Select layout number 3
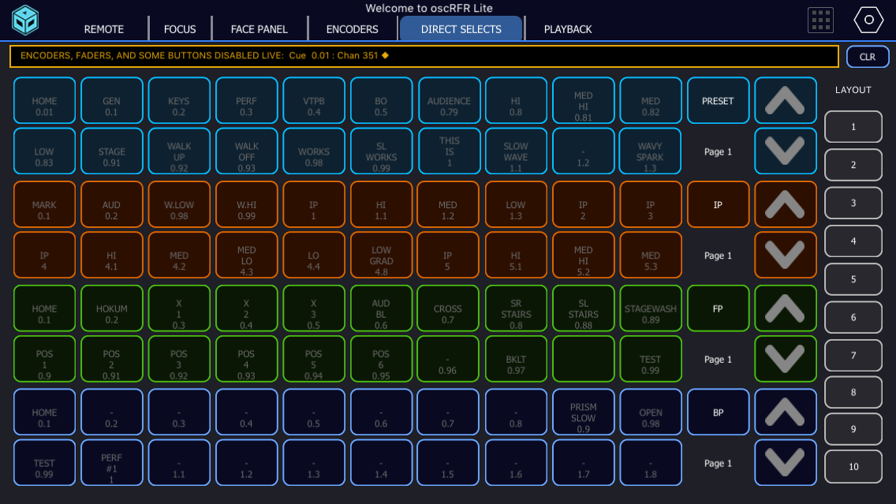Image resolution: width=896 pixels, height=504 pixels. click(x=853, y=203)
